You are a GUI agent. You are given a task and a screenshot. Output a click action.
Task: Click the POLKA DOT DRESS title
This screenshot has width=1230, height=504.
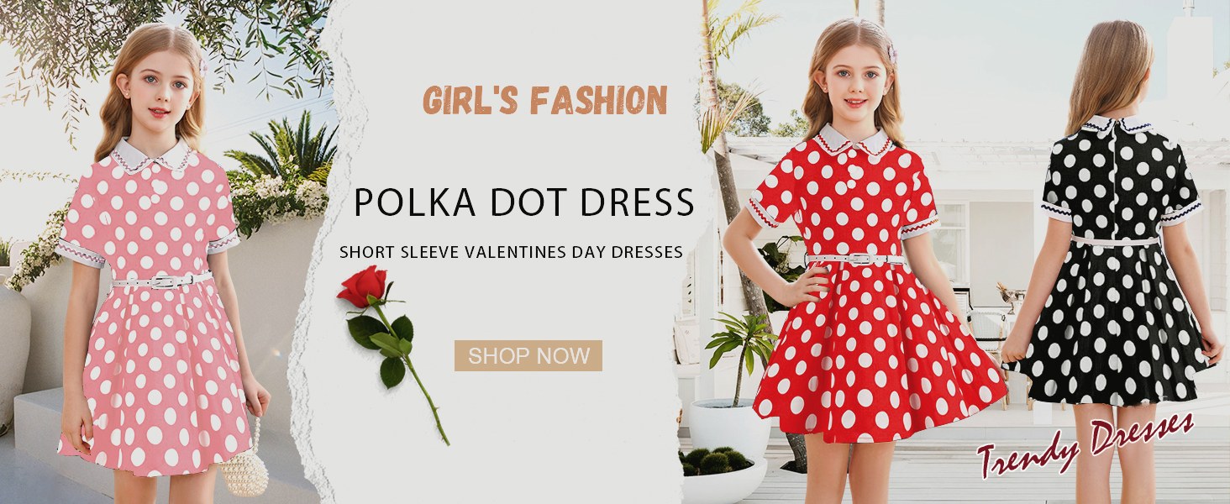tap(523, 202)
